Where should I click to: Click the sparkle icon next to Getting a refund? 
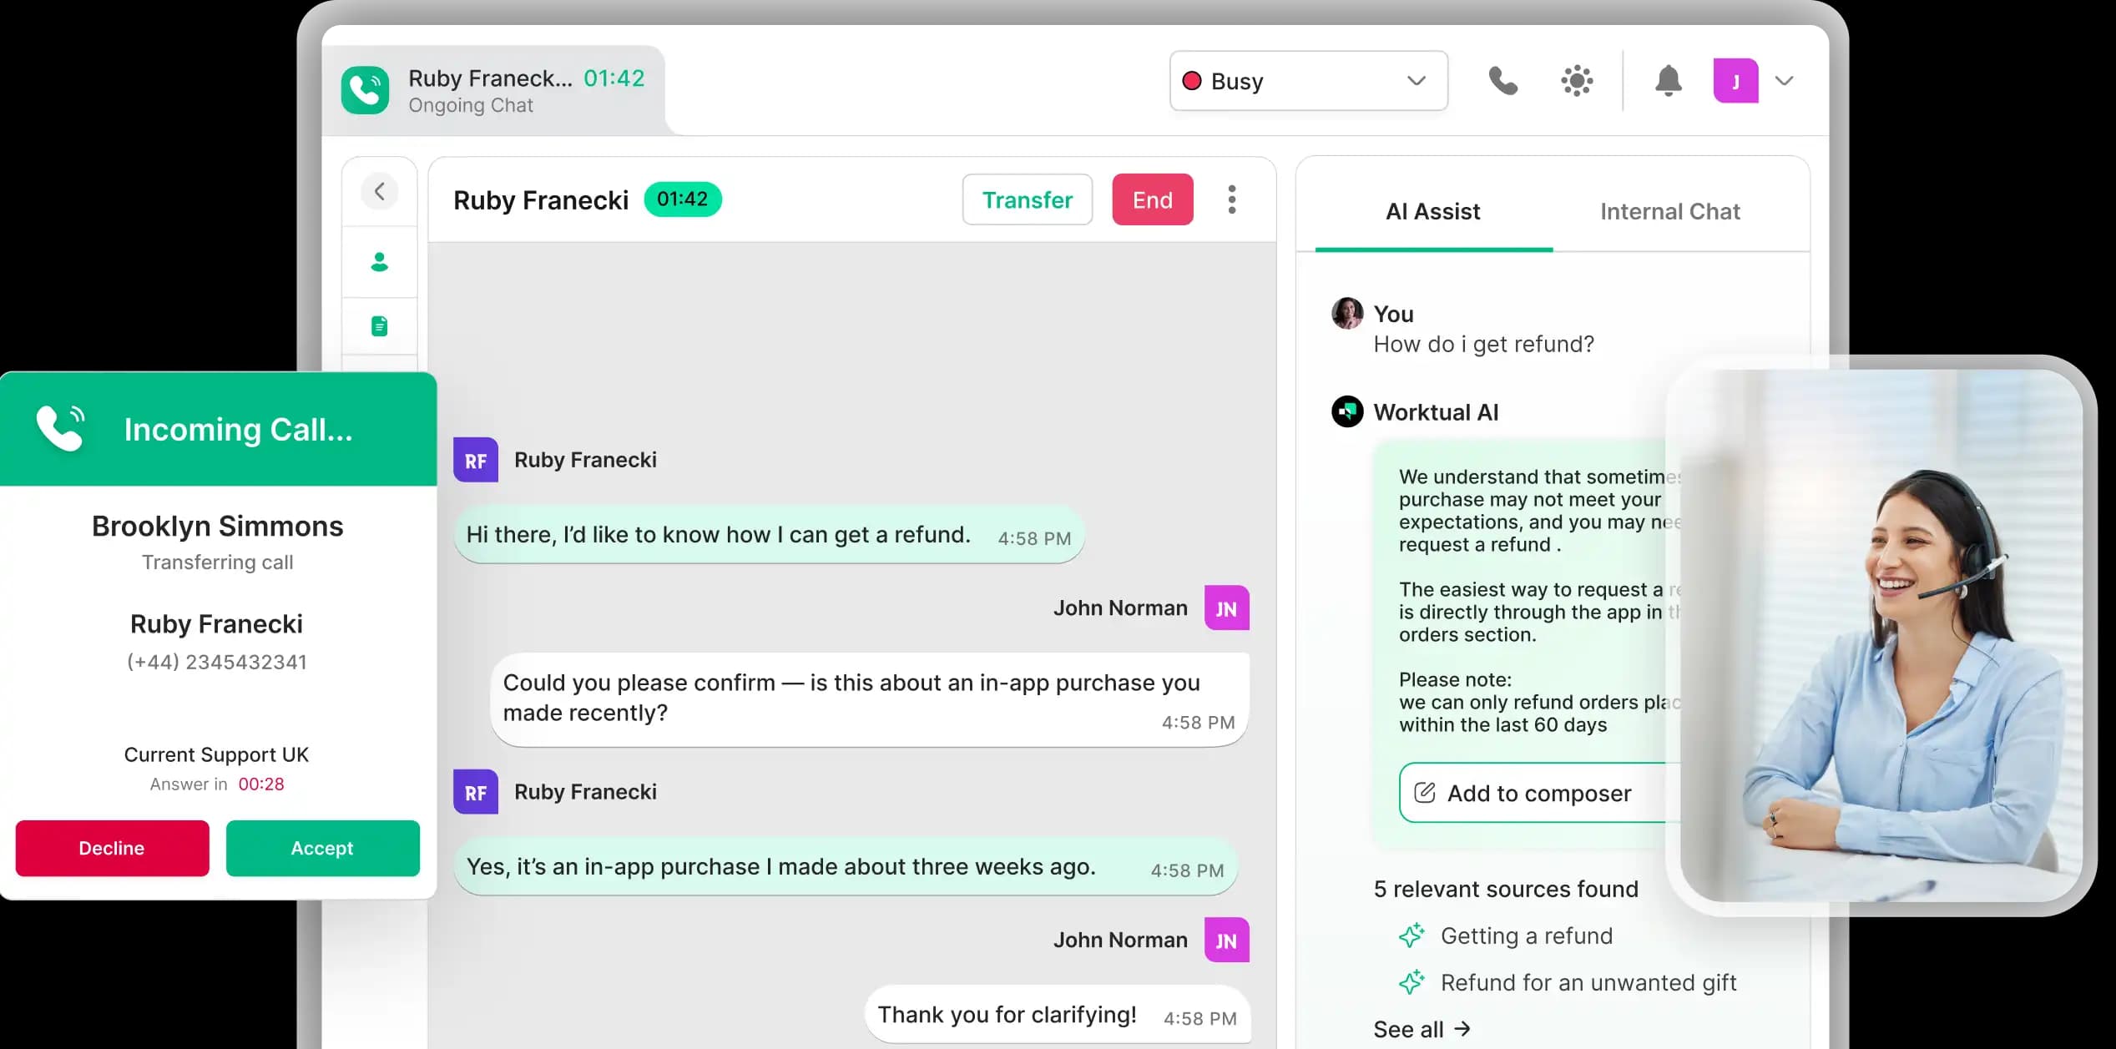[1412, 936]
